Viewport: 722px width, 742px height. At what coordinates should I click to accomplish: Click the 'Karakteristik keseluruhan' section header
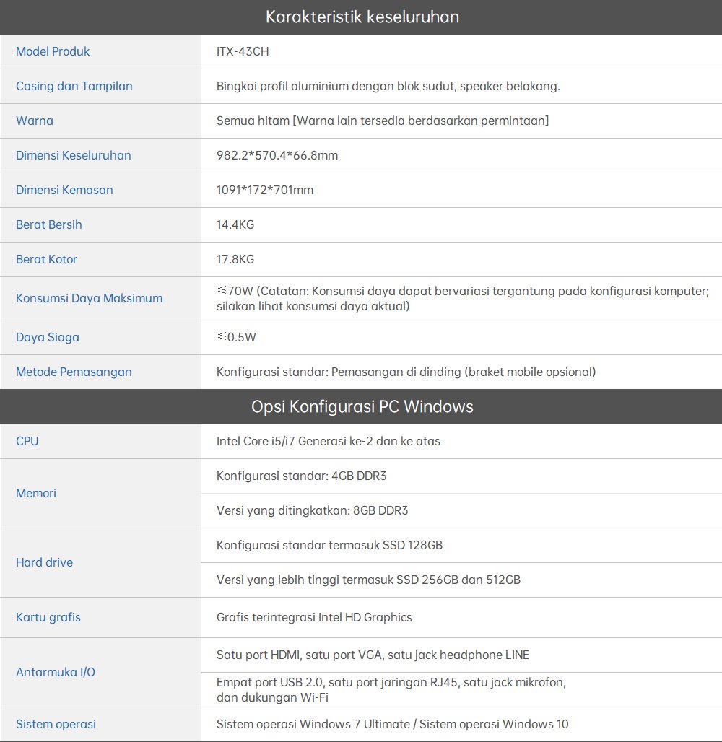(362, 17)
